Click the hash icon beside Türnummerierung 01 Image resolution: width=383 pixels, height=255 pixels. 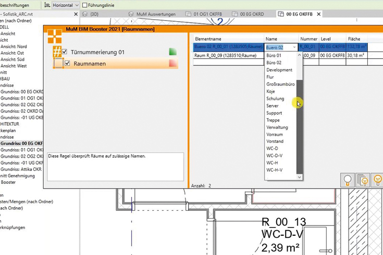(x=57, y=52)
